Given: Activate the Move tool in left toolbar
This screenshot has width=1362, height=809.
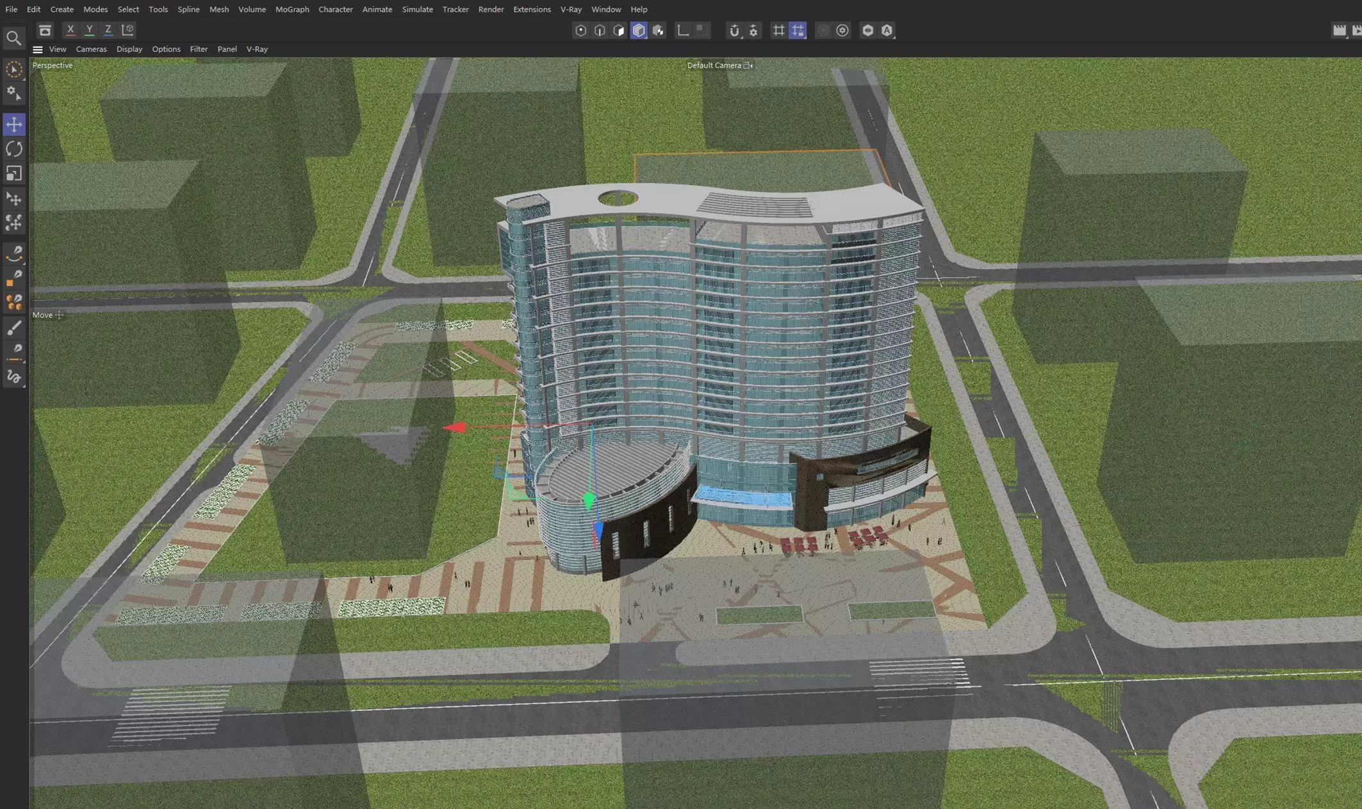Looking at the screenshot, I should pos(13,124).
